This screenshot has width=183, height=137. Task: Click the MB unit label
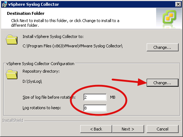113,97
